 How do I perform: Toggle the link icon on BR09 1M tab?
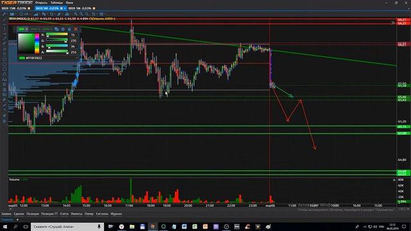click(x=94, y=8)
